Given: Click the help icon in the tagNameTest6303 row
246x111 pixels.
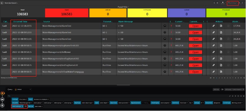Looking at the screenshot, I should pos(165,45).
